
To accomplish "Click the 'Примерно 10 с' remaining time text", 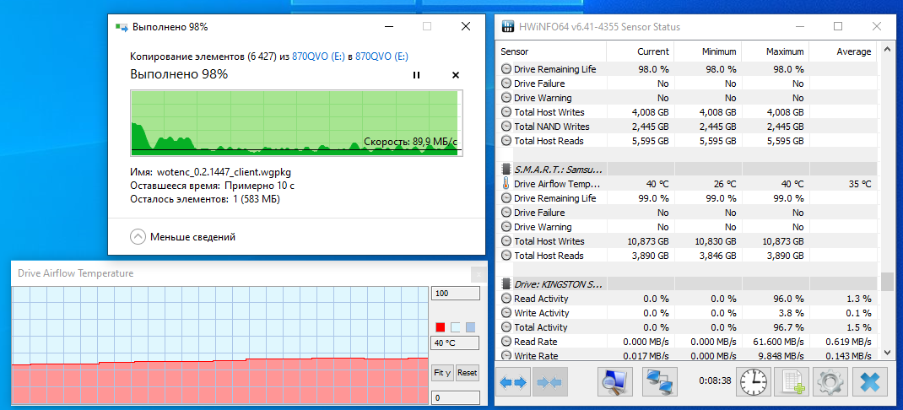I will 260,186.
